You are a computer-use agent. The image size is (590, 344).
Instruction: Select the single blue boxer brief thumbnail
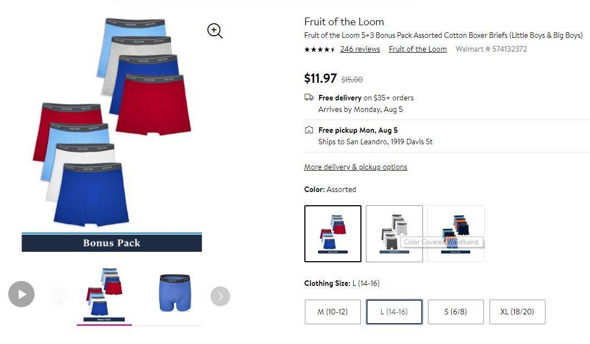175,293
